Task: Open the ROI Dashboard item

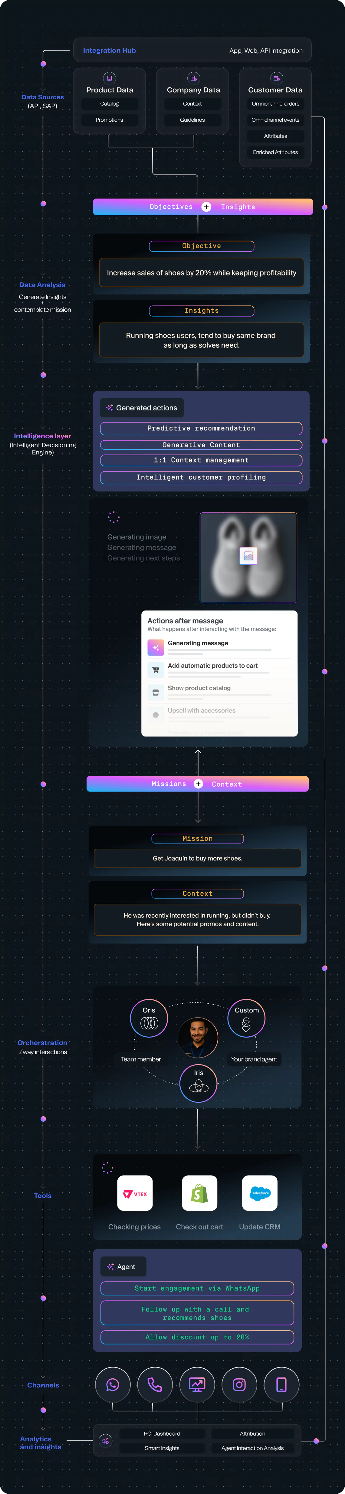Action: 162,1434
